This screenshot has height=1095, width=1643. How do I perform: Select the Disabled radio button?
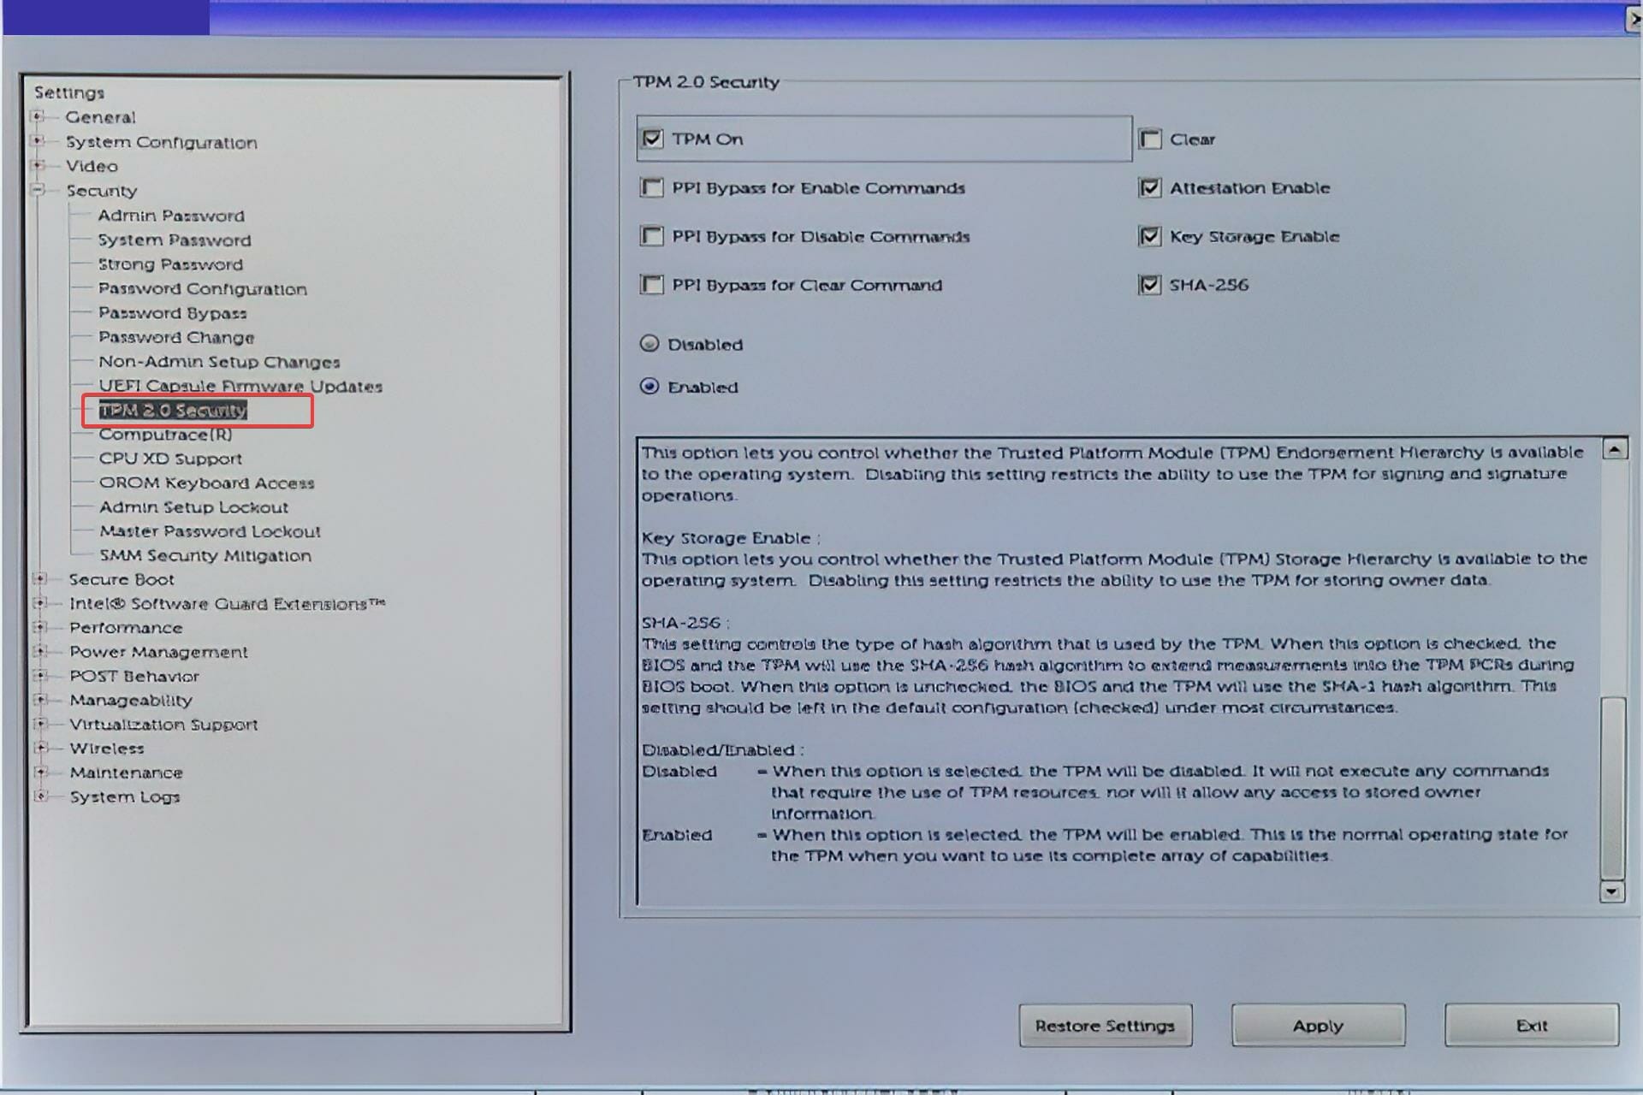click(x=649, y=344)
